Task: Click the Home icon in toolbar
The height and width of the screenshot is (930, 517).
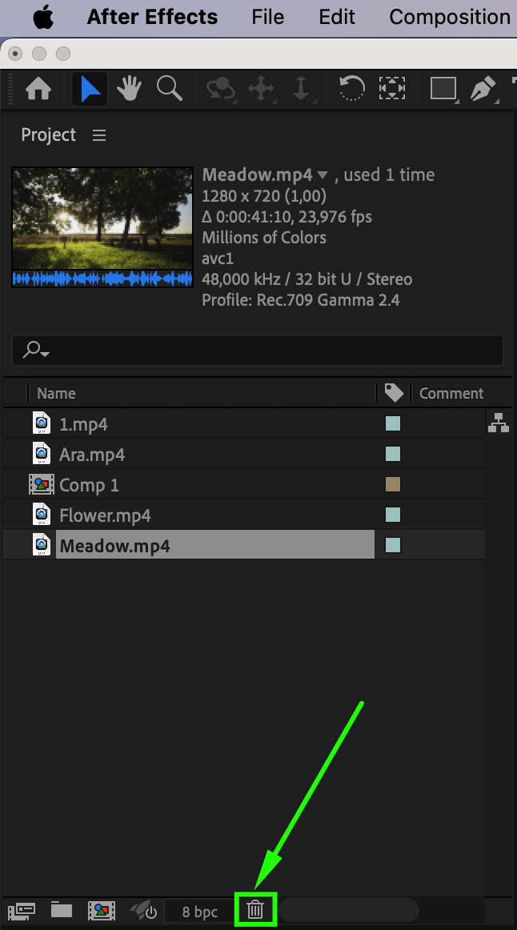Action: (38, 89)
